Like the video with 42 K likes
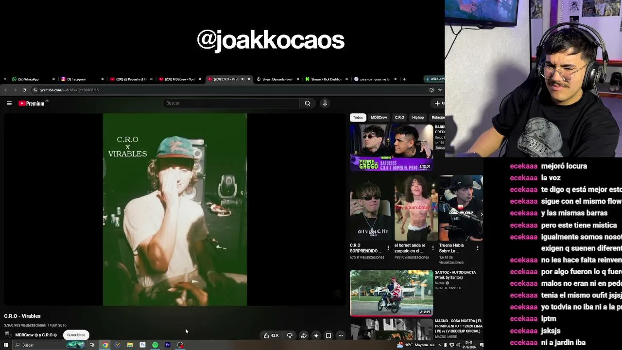The width and height of the screenshot is (622, 350). pos(271,335)
